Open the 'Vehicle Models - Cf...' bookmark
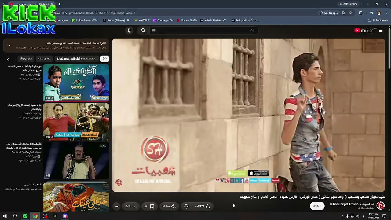This screenshot has height=220, width=391. pyautogui.click(x=214, y=20)
